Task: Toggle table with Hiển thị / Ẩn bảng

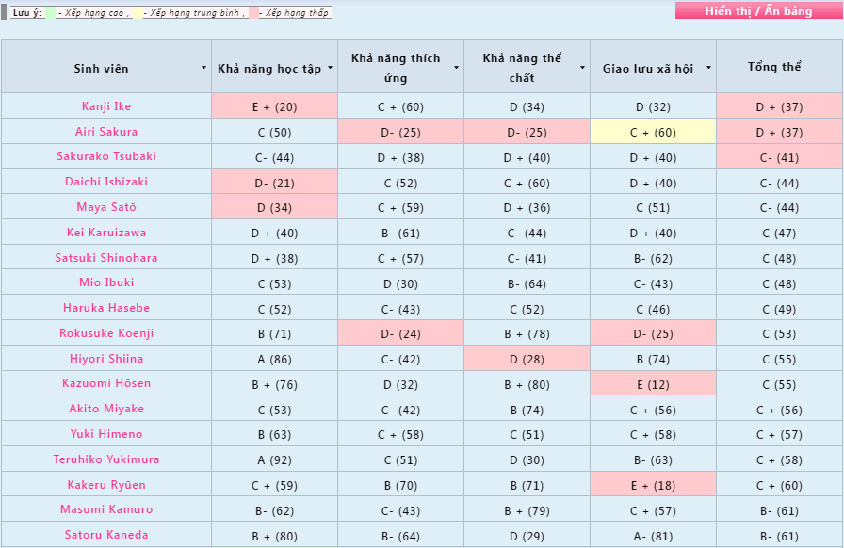Action: [x=758, y=10]
